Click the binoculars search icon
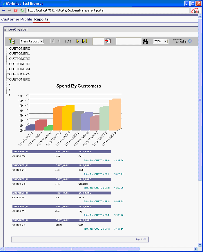 pos(145,41)
